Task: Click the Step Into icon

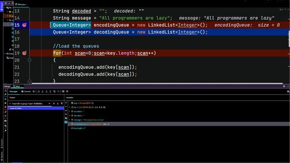Action: click(43, 91)
